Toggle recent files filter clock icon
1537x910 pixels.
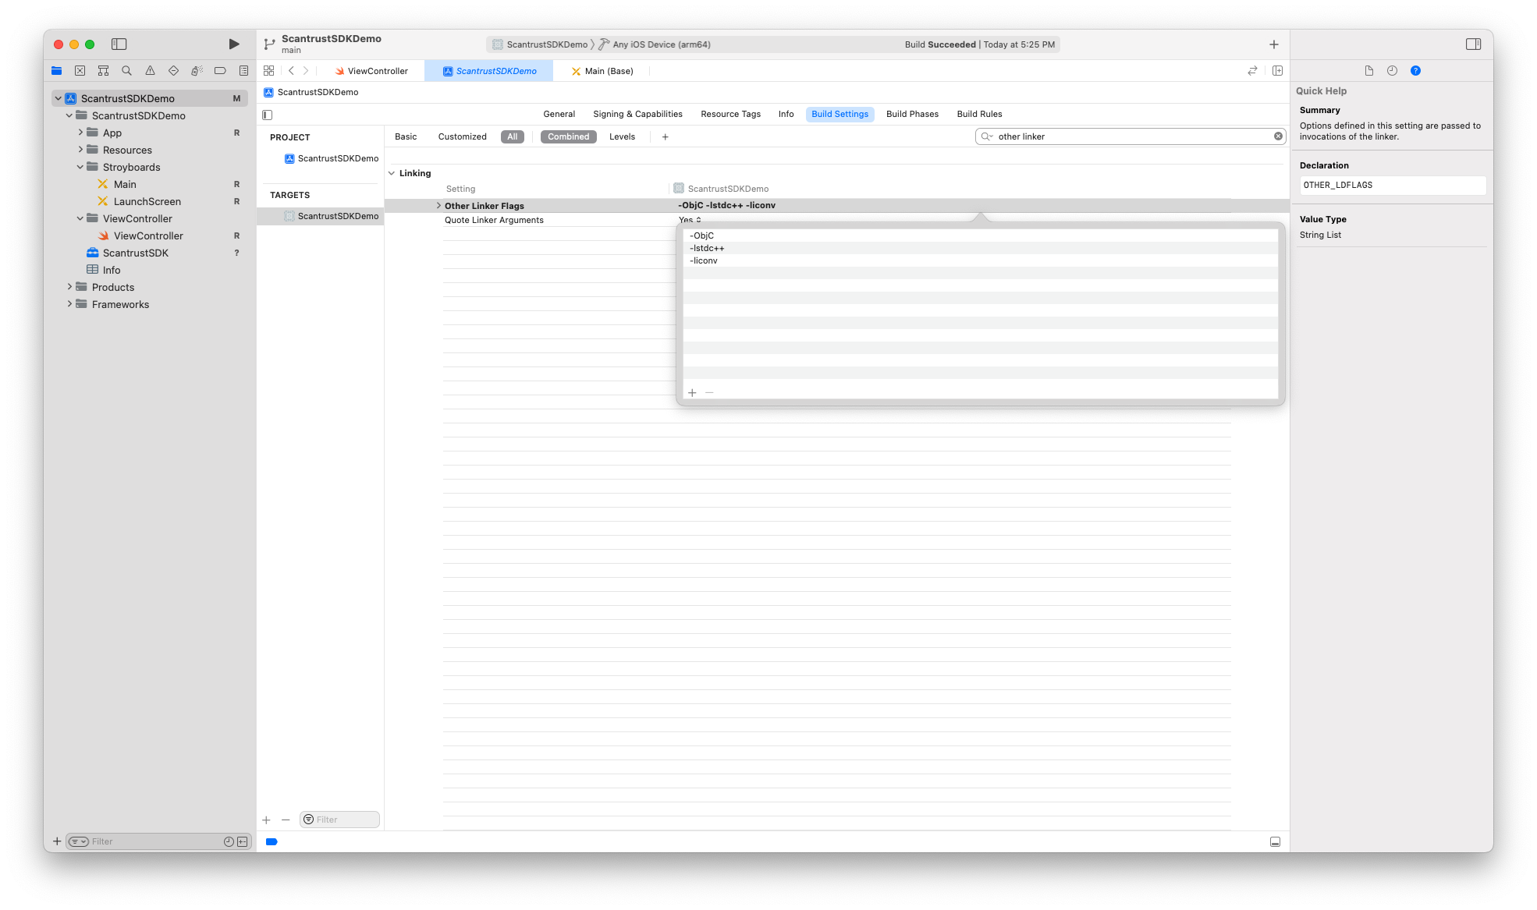229,841
